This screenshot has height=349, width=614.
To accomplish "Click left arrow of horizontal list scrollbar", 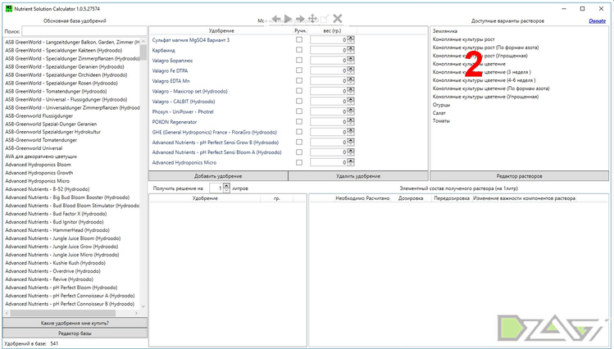I will click(x=7, y=313).
